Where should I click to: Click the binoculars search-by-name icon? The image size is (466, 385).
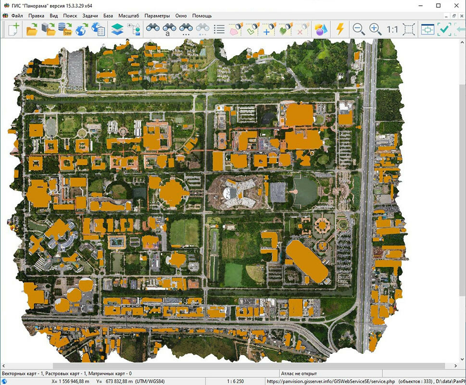pyautogui.click(x=169, y=29)
